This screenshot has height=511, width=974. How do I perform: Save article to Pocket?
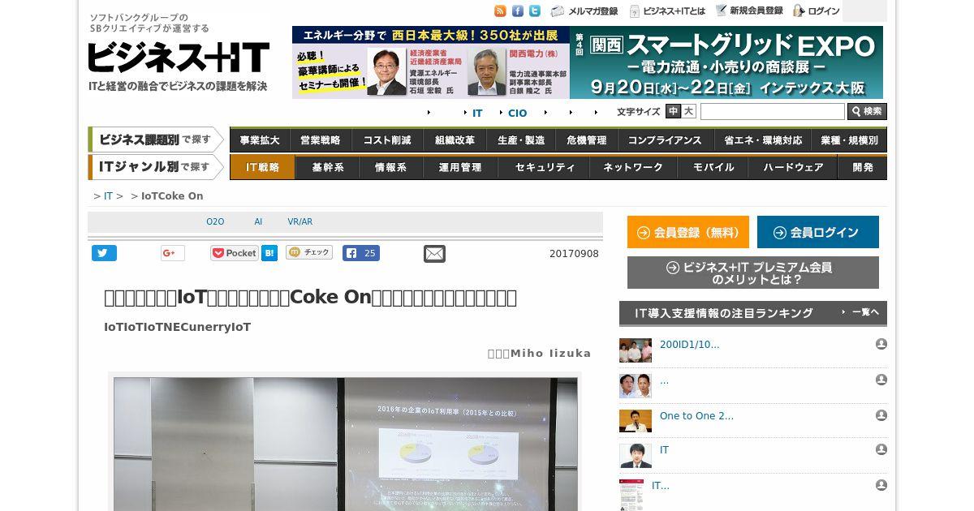tap(234, 253)
